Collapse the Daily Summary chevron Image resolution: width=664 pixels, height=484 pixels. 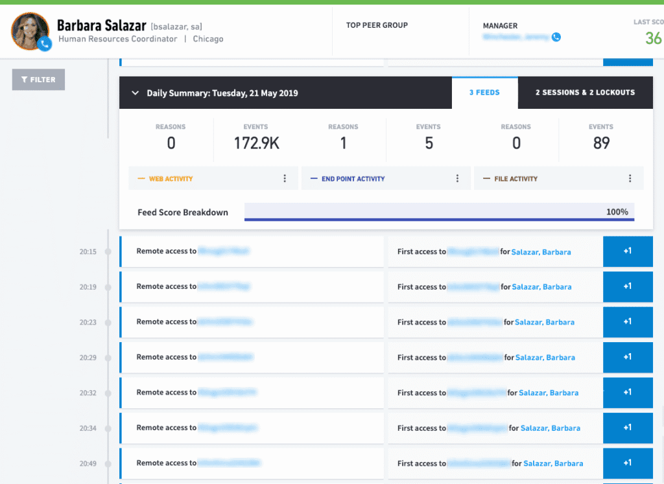(x=135, y=93)
